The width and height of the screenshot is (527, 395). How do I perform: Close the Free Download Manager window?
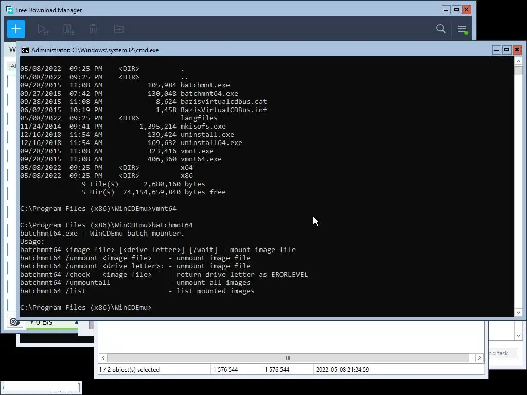point(466,10)
